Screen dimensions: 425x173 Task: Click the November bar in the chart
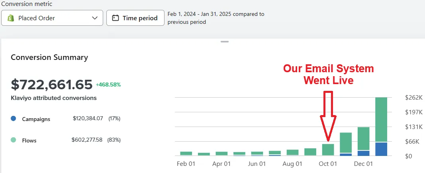(x=346, y=143)
